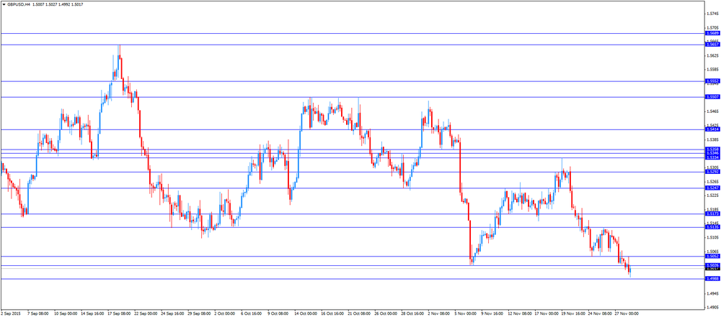Select the 1.5135 horizontal line price label
Viewport: 721px width, 317px height.
[x=712, y=227]
